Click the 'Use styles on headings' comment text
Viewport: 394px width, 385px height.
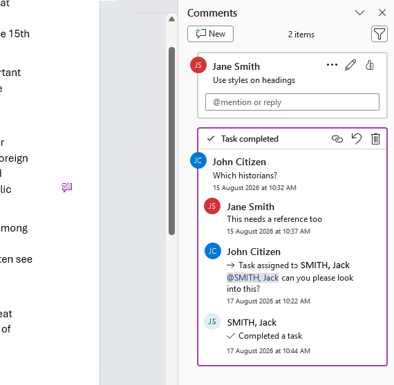pos(254,80)
